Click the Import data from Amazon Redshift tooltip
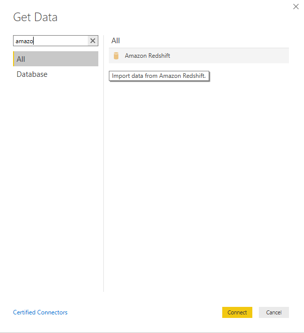304x333 pixels. [x=159, y=76]
